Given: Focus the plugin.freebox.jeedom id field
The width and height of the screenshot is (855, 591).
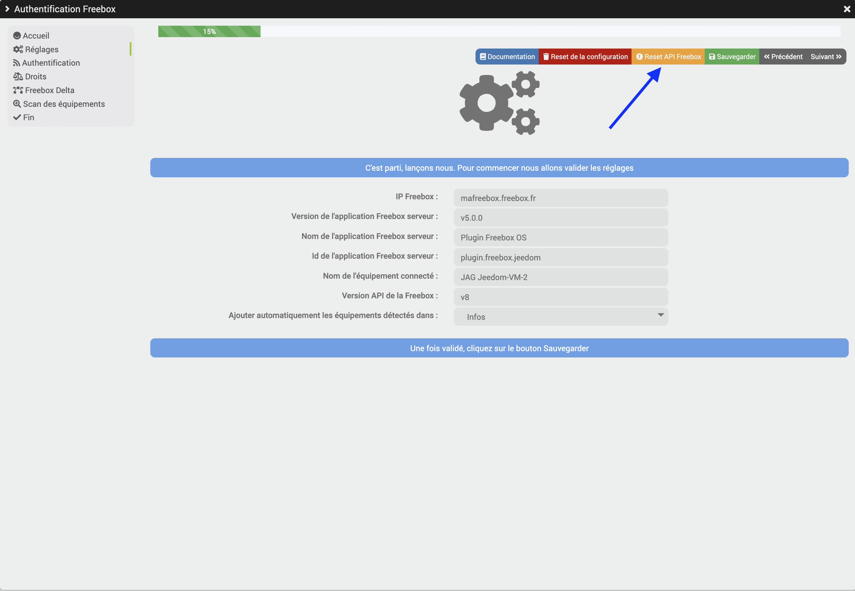Looking at the screenshot, I should click(561, 257).
